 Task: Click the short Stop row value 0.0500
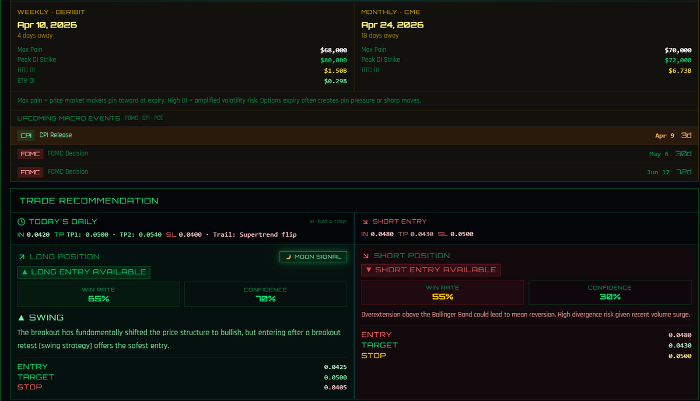click(680, 356)
